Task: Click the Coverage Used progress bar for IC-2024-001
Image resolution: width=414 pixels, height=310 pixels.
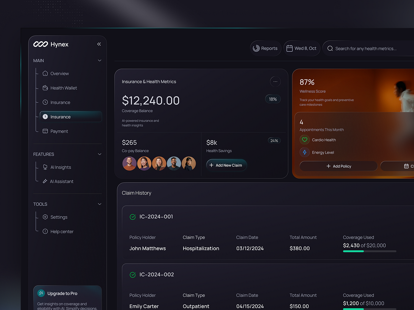Action: (x=369, y=251)
